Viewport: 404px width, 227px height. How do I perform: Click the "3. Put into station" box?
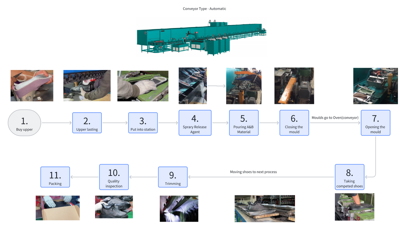(x=143, y=123)
